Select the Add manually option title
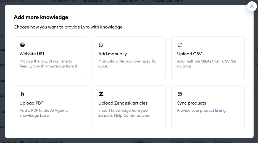 [112, 54]
